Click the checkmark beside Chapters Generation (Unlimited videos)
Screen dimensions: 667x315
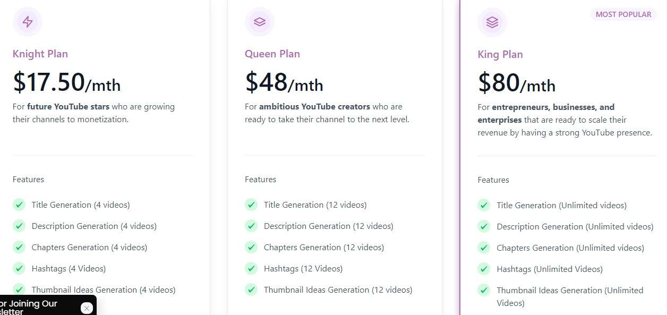coord(484,248)
